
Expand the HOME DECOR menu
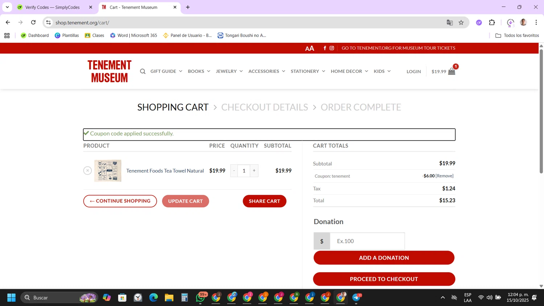tap(349, 71)
